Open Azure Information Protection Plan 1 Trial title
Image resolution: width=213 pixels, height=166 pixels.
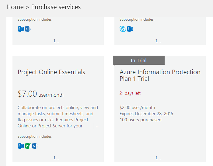(160, 75)
